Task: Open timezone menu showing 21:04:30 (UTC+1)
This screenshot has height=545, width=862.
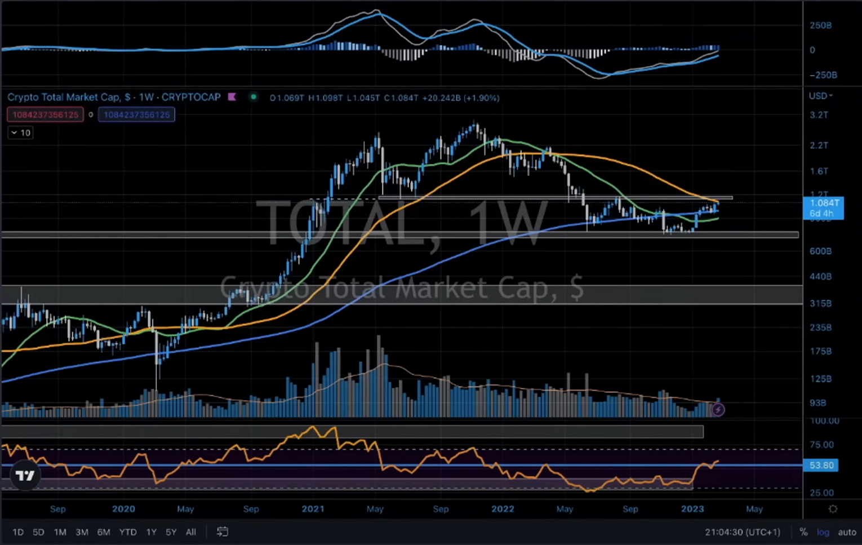Action: click(743, 531)
